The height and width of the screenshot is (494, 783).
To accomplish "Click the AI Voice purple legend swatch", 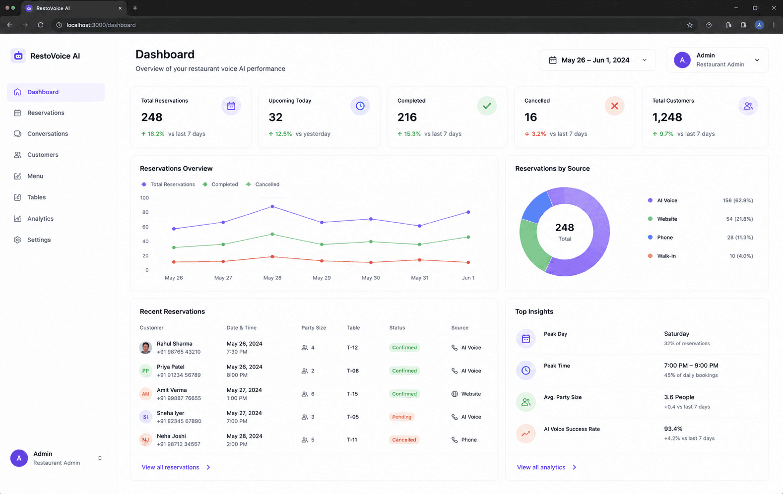I will (650, 200).
